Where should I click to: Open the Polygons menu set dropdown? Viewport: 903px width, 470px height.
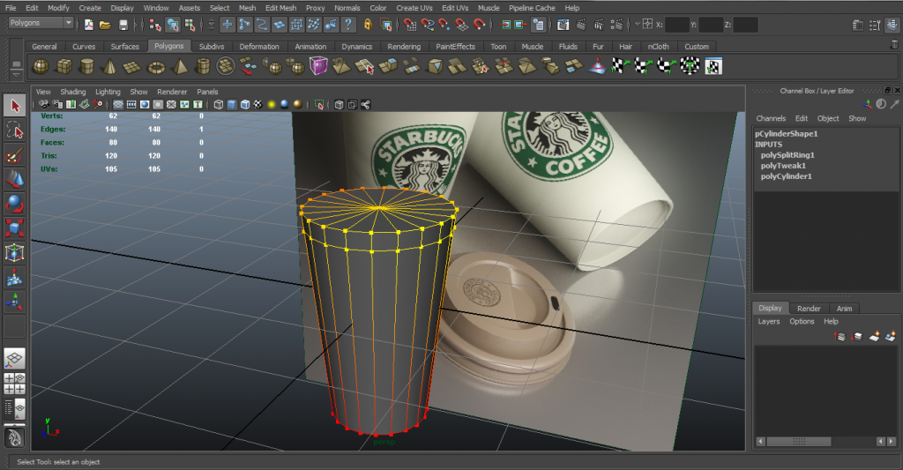tap(41, 23)
